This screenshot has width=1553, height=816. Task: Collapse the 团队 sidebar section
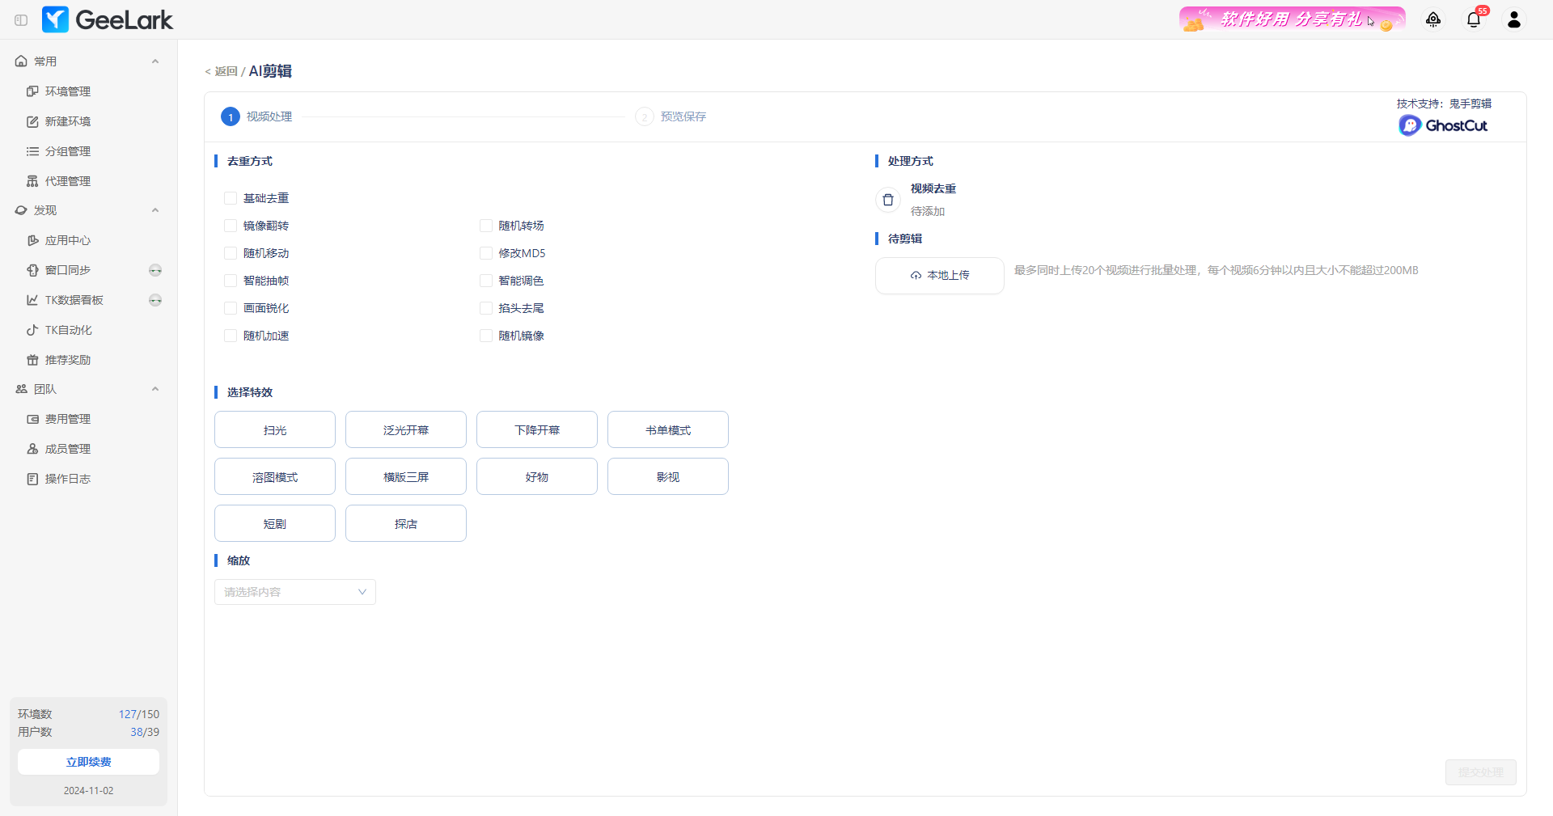(x=154, y=389)
